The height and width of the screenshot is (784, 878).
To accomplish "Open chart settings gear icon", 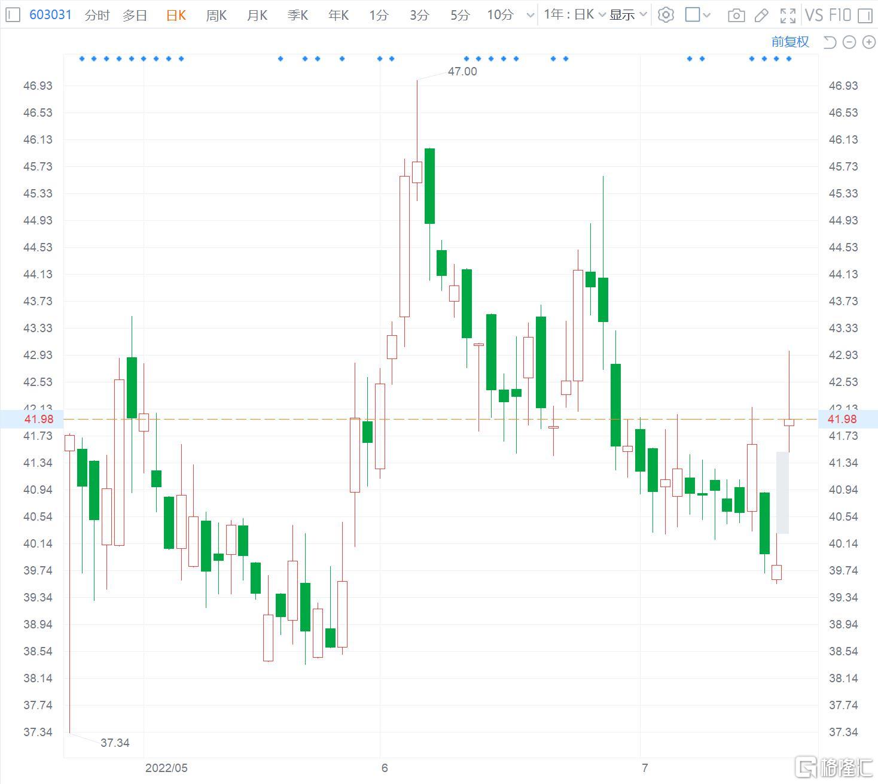I will pyautogui.click(x=666, y=15).
